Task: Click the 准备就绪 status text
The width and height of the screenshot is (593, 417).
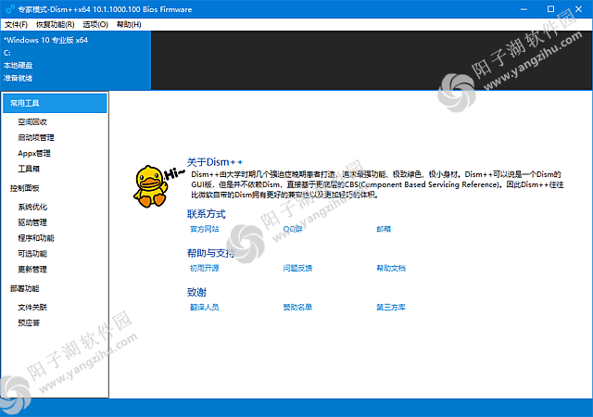Action: click(x=19, y=79)
